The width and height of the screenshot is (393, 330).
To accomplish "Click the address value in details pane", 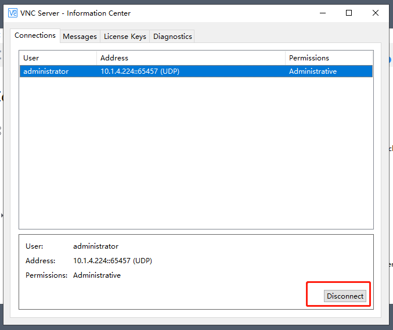I will point(113,261).
